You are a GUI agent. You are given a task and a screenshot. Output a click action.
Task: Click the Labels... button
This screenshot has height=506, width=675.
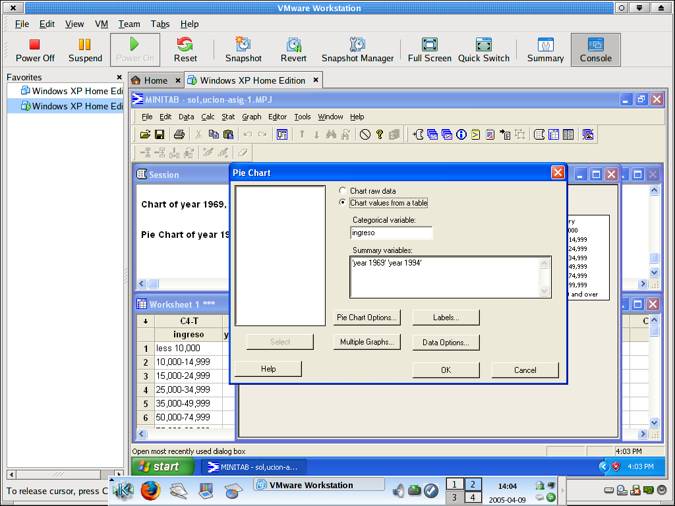[x=446, y=318]
